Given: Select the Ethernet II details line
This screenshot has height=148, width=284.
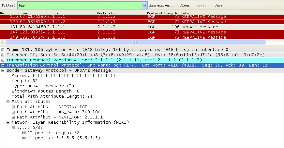Looking at the screenshot, I should click(x=136, y=55).
